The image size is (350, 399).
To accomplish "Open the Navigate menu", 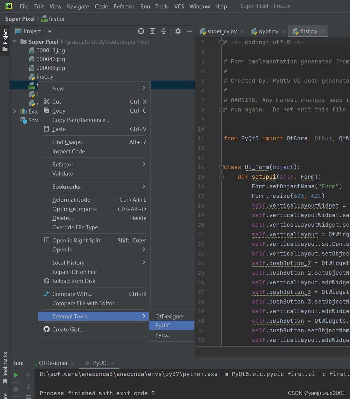I will (x=78, y=6).
